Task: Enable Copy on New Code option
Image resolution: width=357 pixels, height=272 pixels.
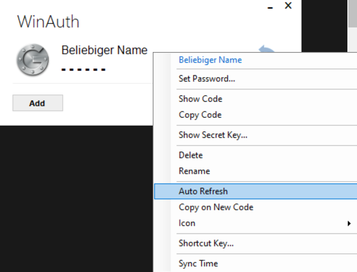Action: [x=215, y=207]
